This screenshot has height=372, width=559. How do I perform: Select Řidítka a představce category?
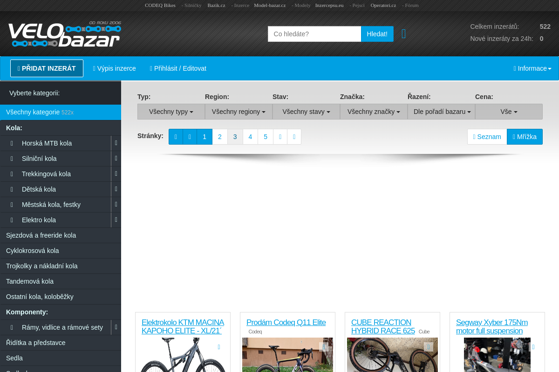61,343
